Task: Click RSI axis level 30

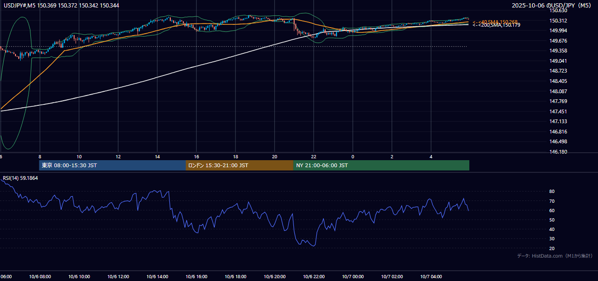Action: click(552, 239)
